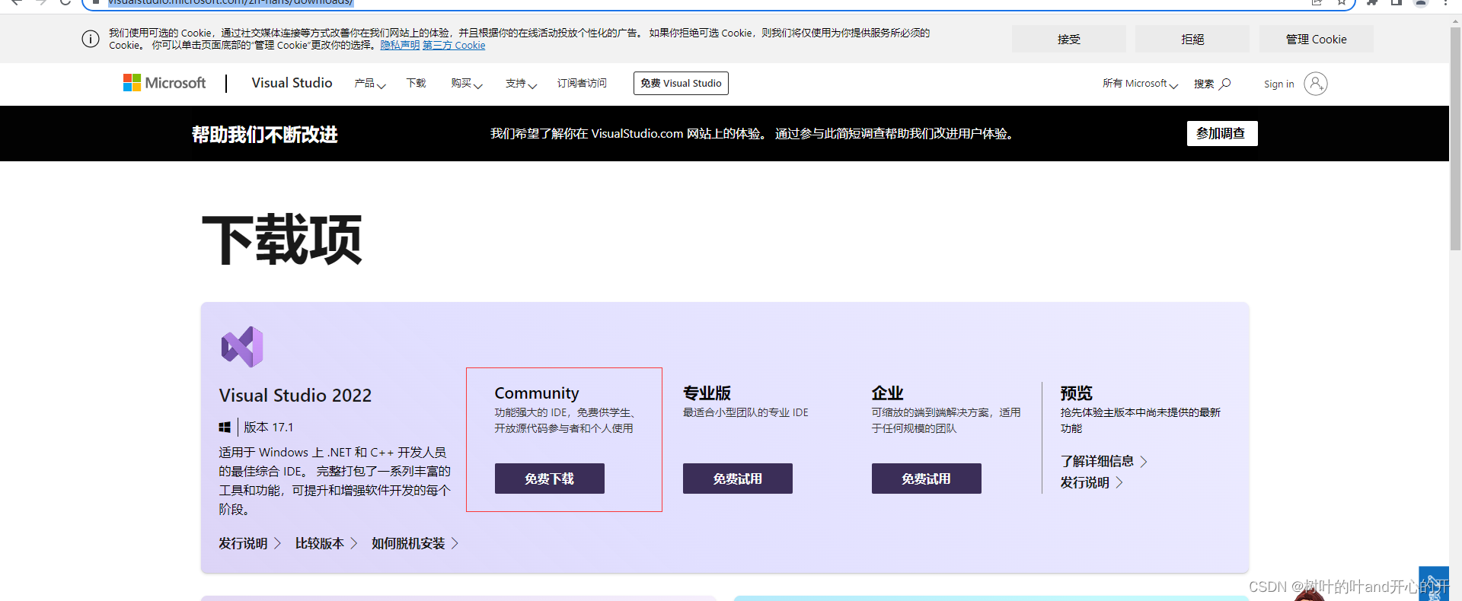The image size is (1462, 601).
Task: Open 了解详细信息 chevron link under 预览
Action: 1103,461
